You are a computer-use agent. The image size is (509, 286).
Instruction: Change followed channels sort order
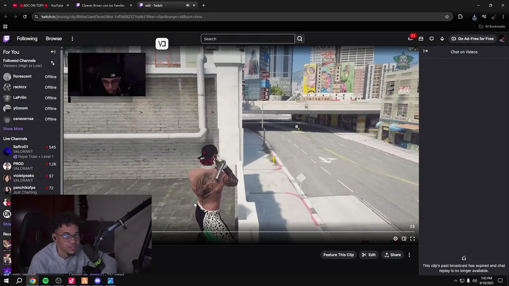[x=52, y=63]
